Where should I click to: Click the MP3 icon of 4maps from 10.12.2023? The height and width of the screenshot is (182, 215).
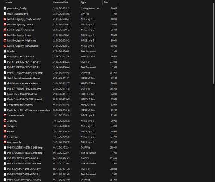tap(5, 131)
